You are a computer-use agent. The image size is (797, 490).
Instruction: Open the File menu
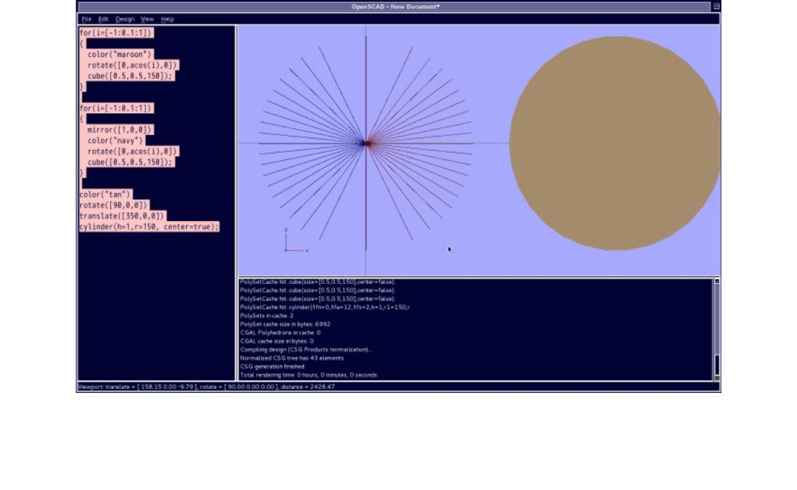pos(86,19)
